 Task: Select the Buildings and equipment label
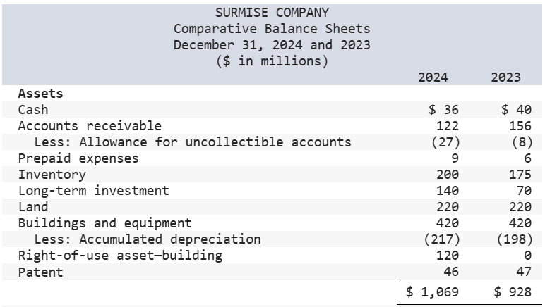point(104,223)
